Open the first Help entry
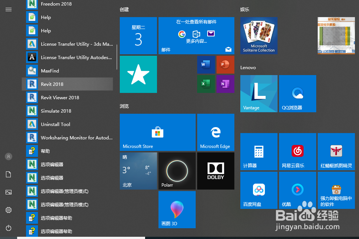The image size is (359, 239). click(x=70, y=17)
